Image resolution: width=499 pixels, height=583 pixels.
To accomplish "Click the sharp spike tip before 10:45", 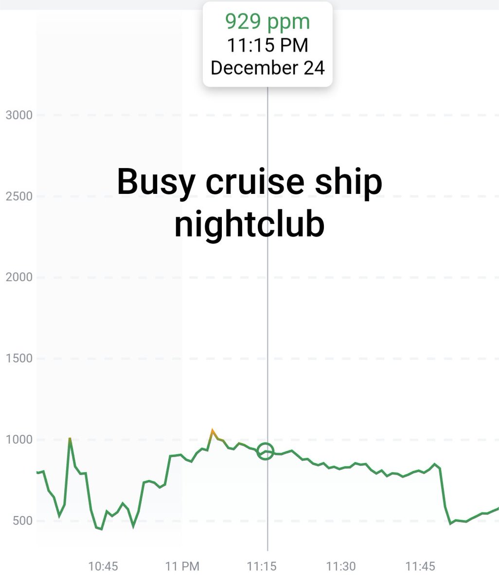I will click(x=70, y=439).
